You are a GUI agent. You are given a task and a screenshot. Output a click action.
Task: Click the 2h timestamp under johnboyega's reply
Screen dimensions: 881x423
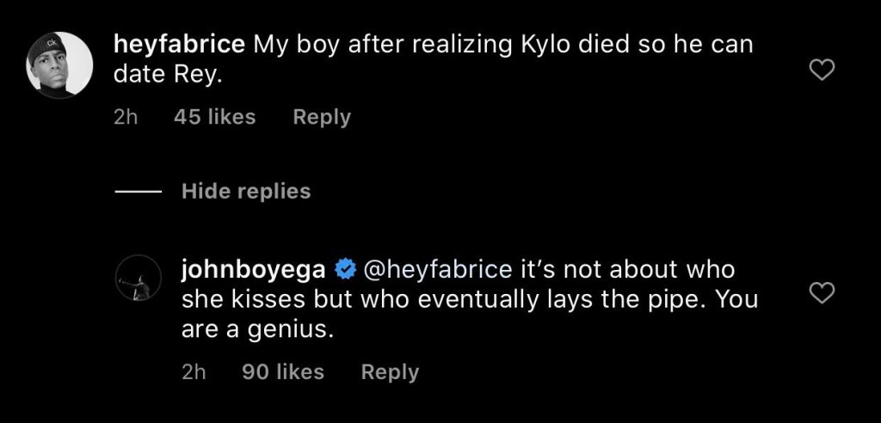click(194, 371)
